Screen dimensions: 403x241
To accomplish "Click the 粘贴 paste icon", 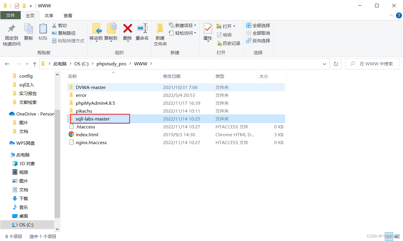I will pyautogui.click(x=43, y=29).
